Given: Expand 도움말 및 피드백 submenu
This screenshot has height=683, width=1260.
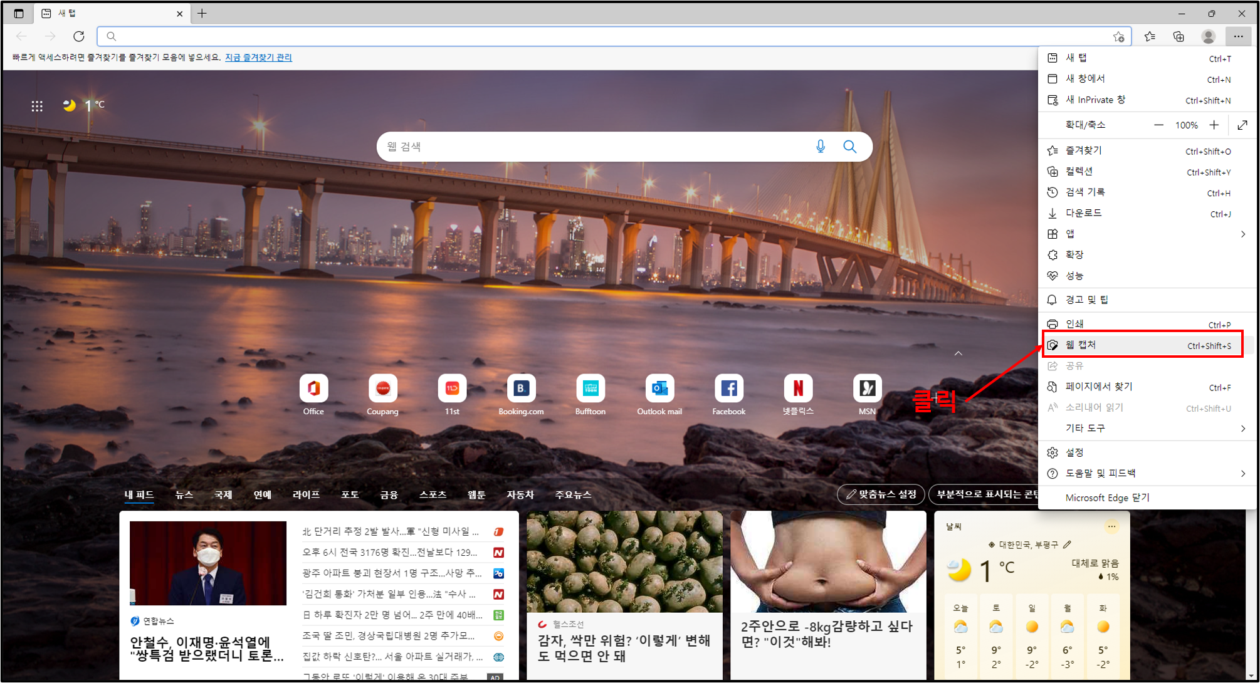Looking at the screenshot, I should (1242, 474).
